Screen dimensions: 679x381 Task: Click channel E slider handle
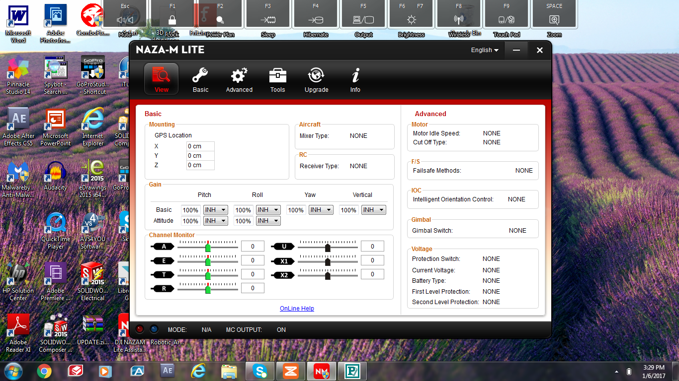pyautogui.click(x=208, y=261)
